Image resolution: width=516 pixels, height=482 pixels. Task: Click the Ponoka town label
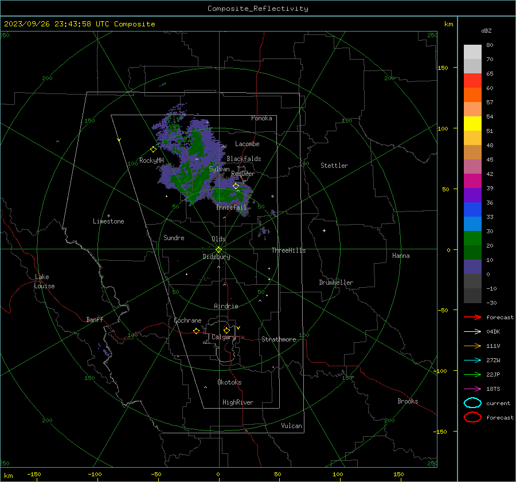coord(261,118)
